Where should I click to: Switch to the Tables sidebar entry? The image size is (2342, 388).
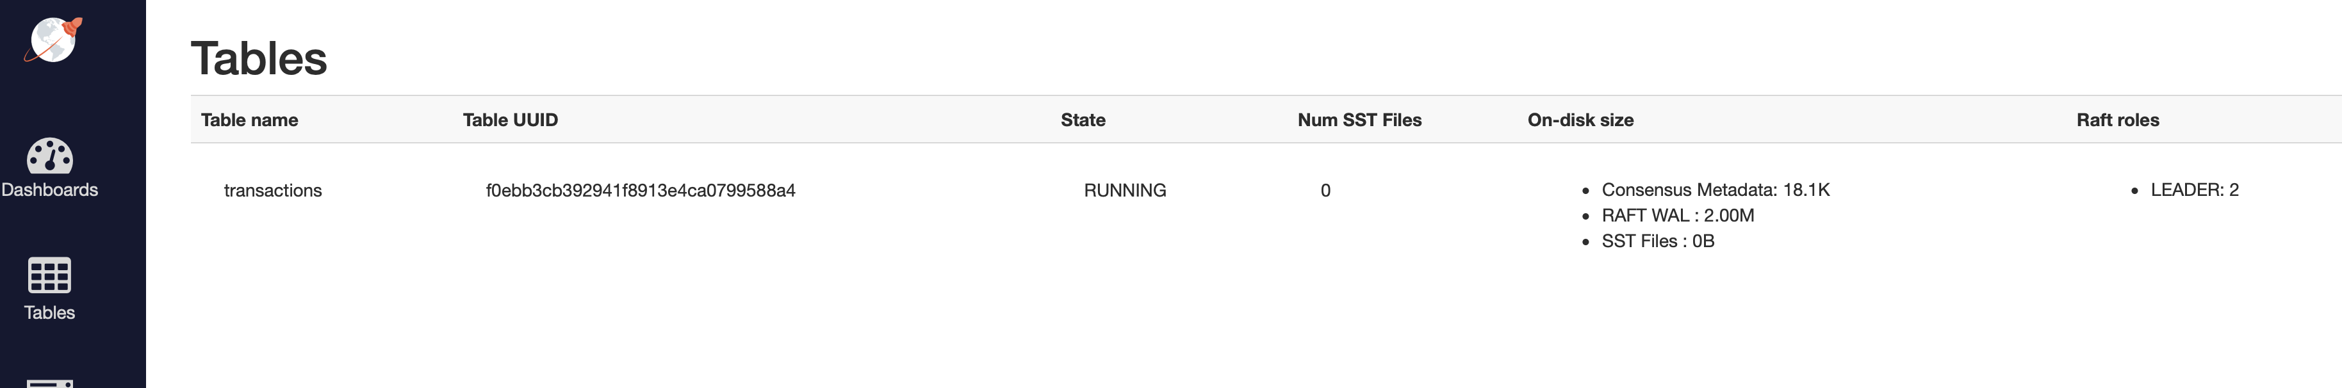click(x=50, y=312)
